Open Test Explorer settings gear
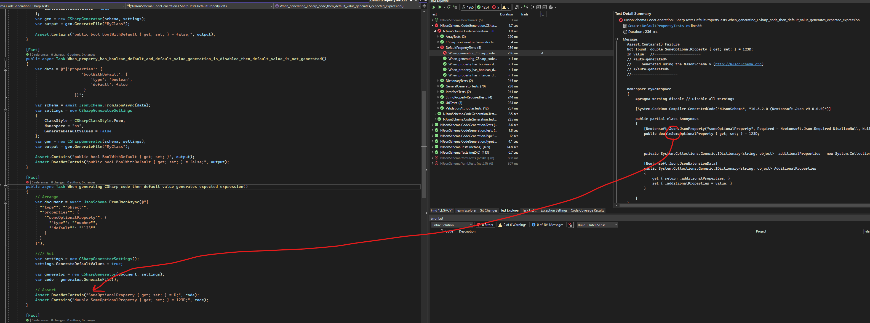Screen dimensions: 870x323 coord(551,7)
